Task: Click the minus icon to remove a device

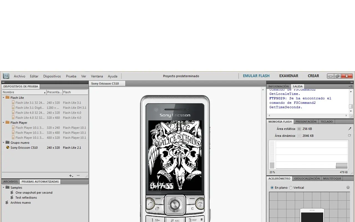Action: click(78, 175)
